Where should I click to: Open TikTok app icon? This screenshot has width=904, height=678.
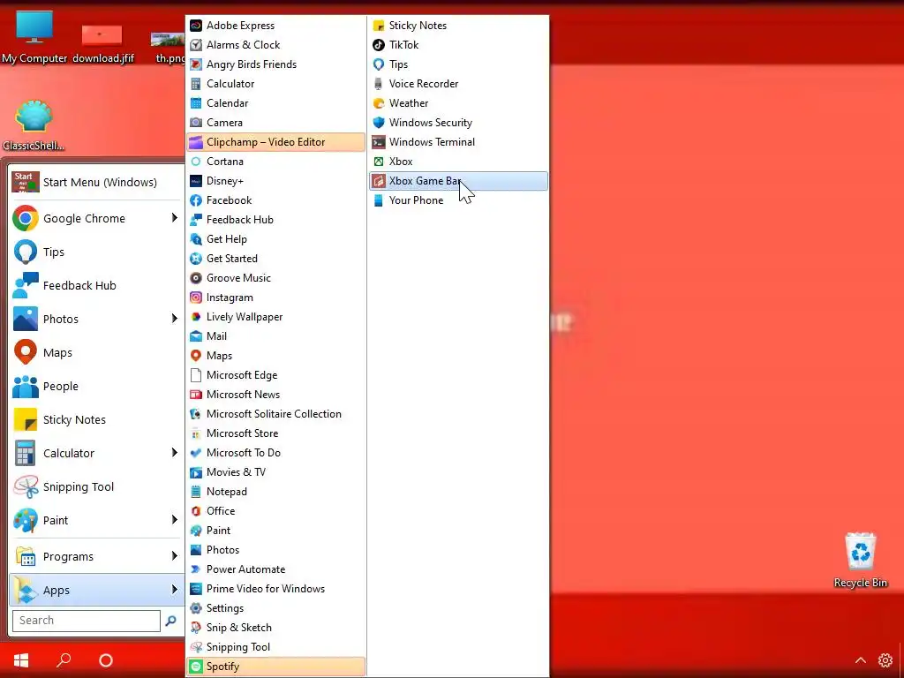point(378,45)
